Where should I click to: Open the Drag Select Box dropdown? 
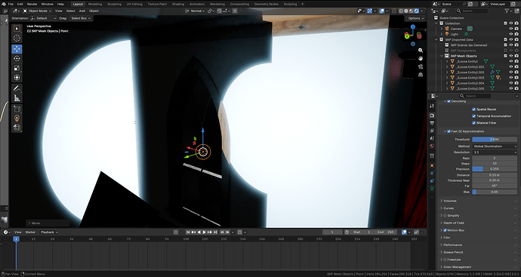(x=80, y=18)
